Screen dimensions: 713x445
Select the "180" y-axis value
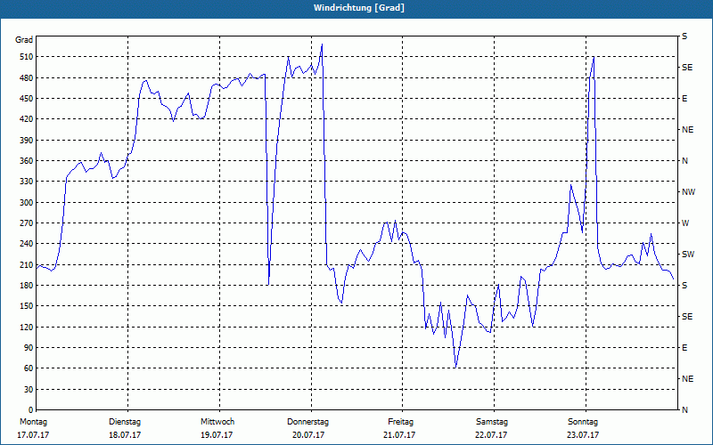click(x=27, y=286)
